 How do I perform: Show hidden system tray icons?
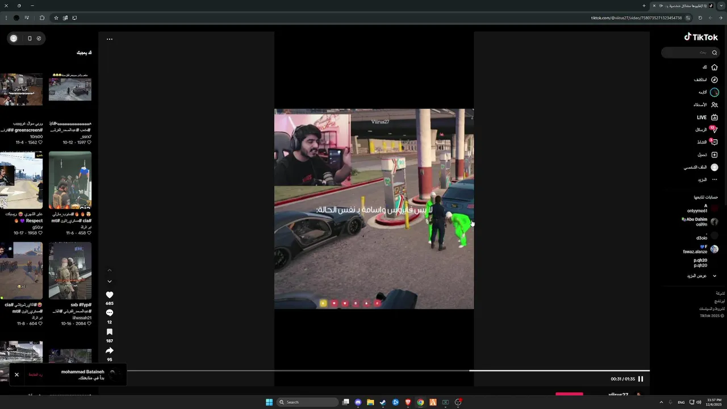click(661, 402)
